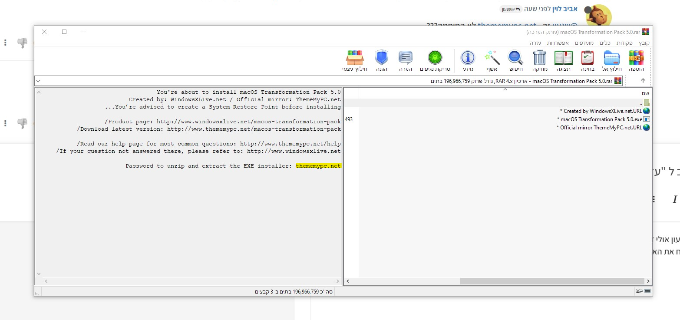The width and height of the screenshot is (680, 320).
Task: Open the הערה (Comment) toolbar icon
Action: [x=406, y=61]
